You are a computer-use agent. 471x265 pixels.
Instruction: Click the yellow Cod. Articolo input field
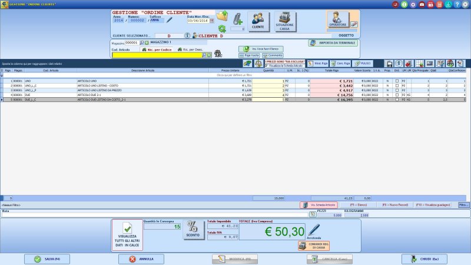coord(157,55)
